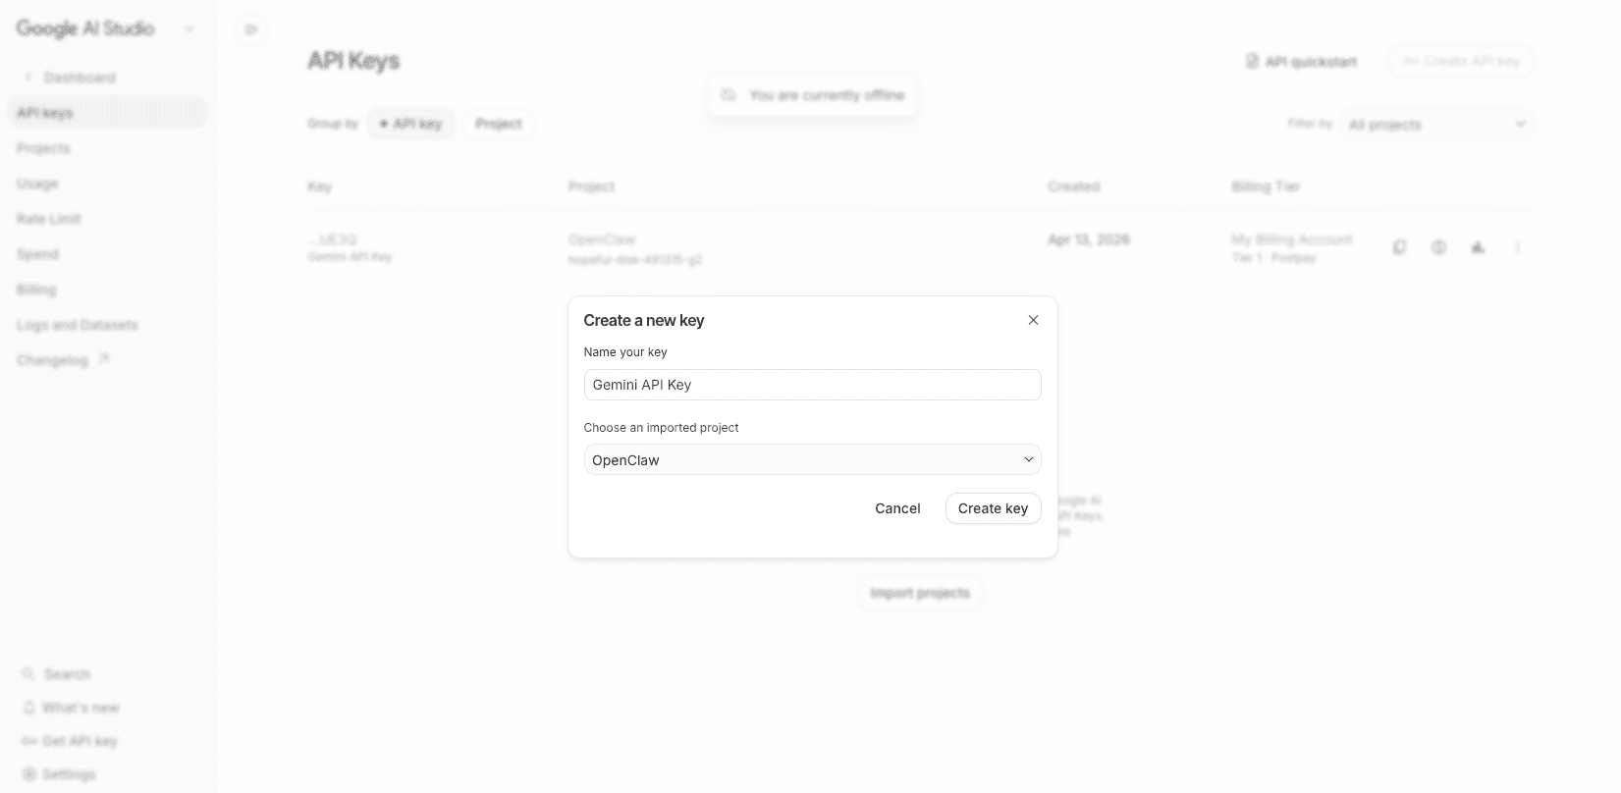Open Usage in the sidebar

coord(37,184)
